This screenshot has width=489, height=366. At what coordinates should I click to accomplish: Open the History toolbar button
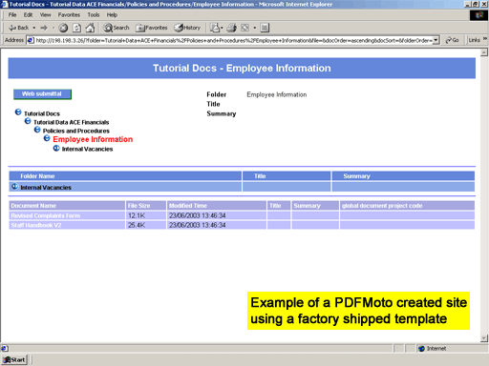pyautogui.click(x=187, y=28)
